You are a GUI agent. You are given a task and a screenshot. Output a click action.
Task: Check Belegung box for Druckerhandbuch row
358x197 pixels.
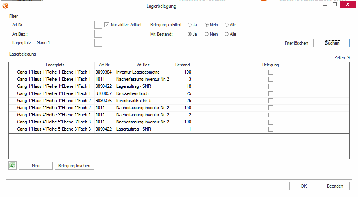click(271, 93)
